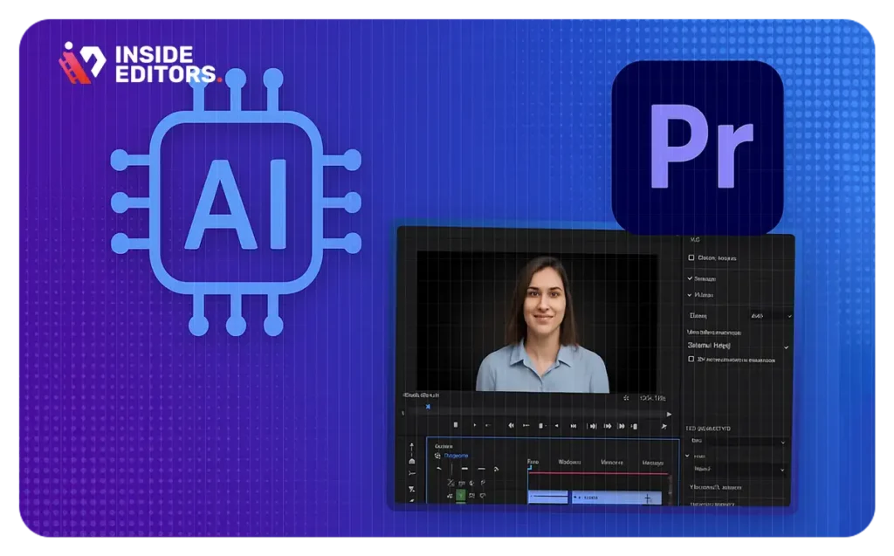Click the pointer arrow icon ending transport row

pyautogui.click(x=664, y=427)
